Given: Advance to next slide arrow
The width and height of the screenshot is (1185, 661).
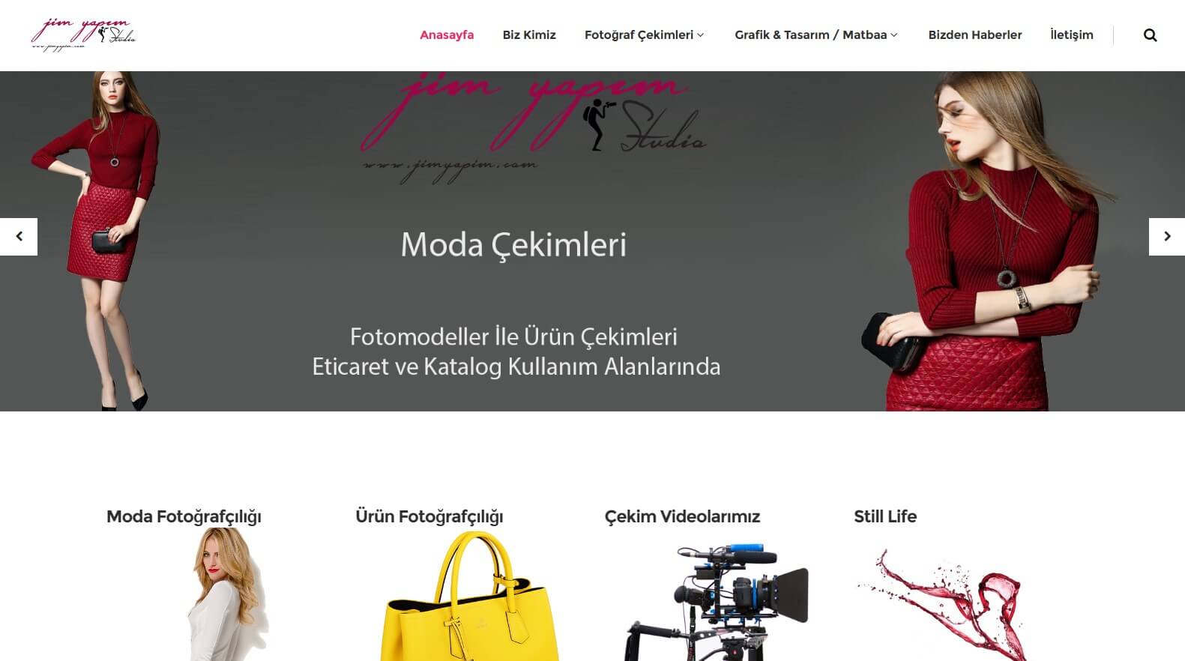Looking at the screenshot, I should (x=1167, y=237).
